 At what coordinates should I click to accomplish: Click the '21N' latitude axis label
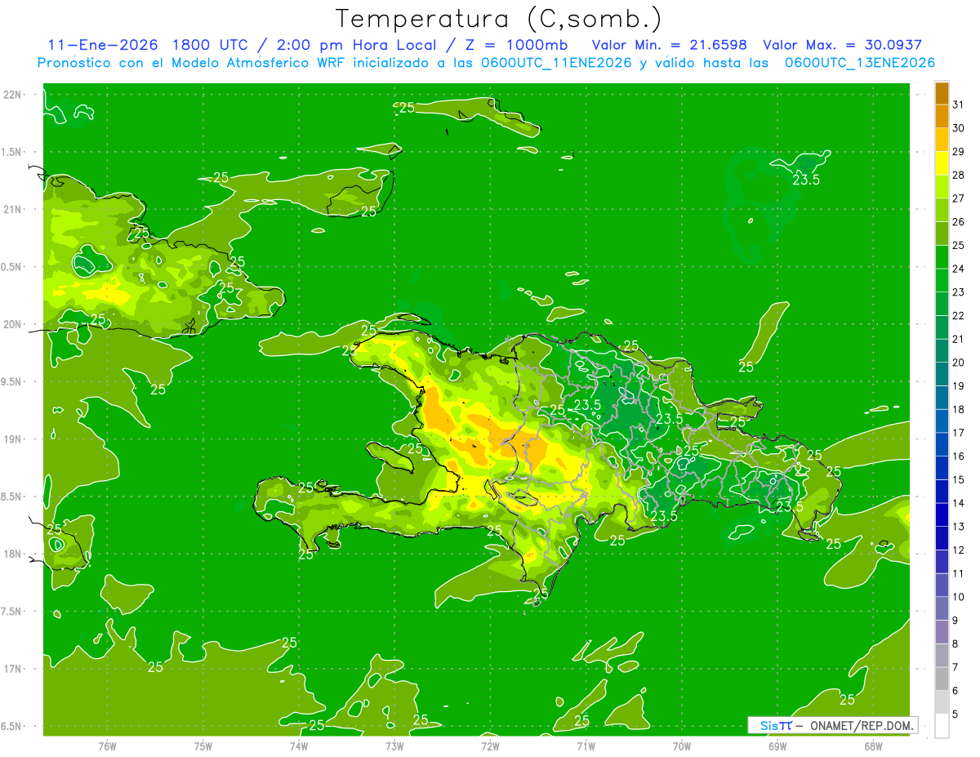tap(13, 210)
